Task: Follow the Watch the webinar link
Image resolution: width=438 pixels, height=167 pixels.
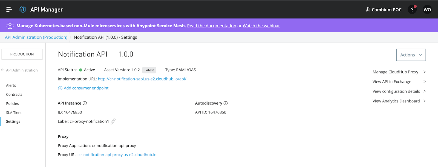Action: [x=261, y=26]
